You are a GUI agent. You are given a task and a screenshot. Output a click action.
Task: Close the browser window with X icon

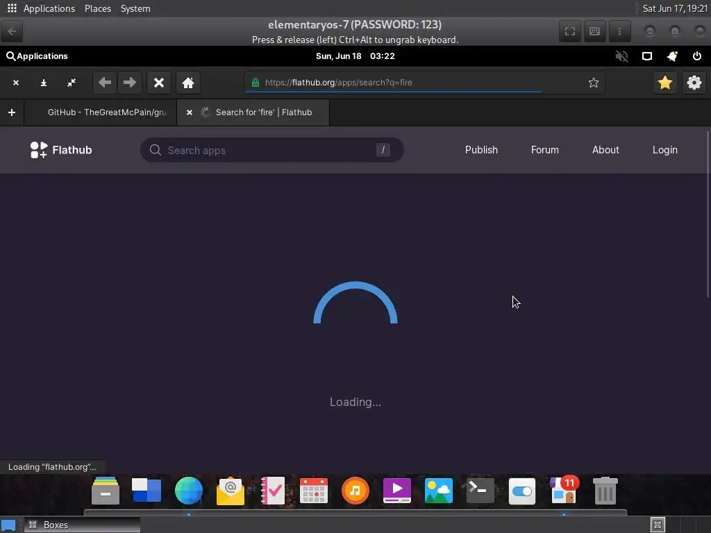tap(16, 83)
